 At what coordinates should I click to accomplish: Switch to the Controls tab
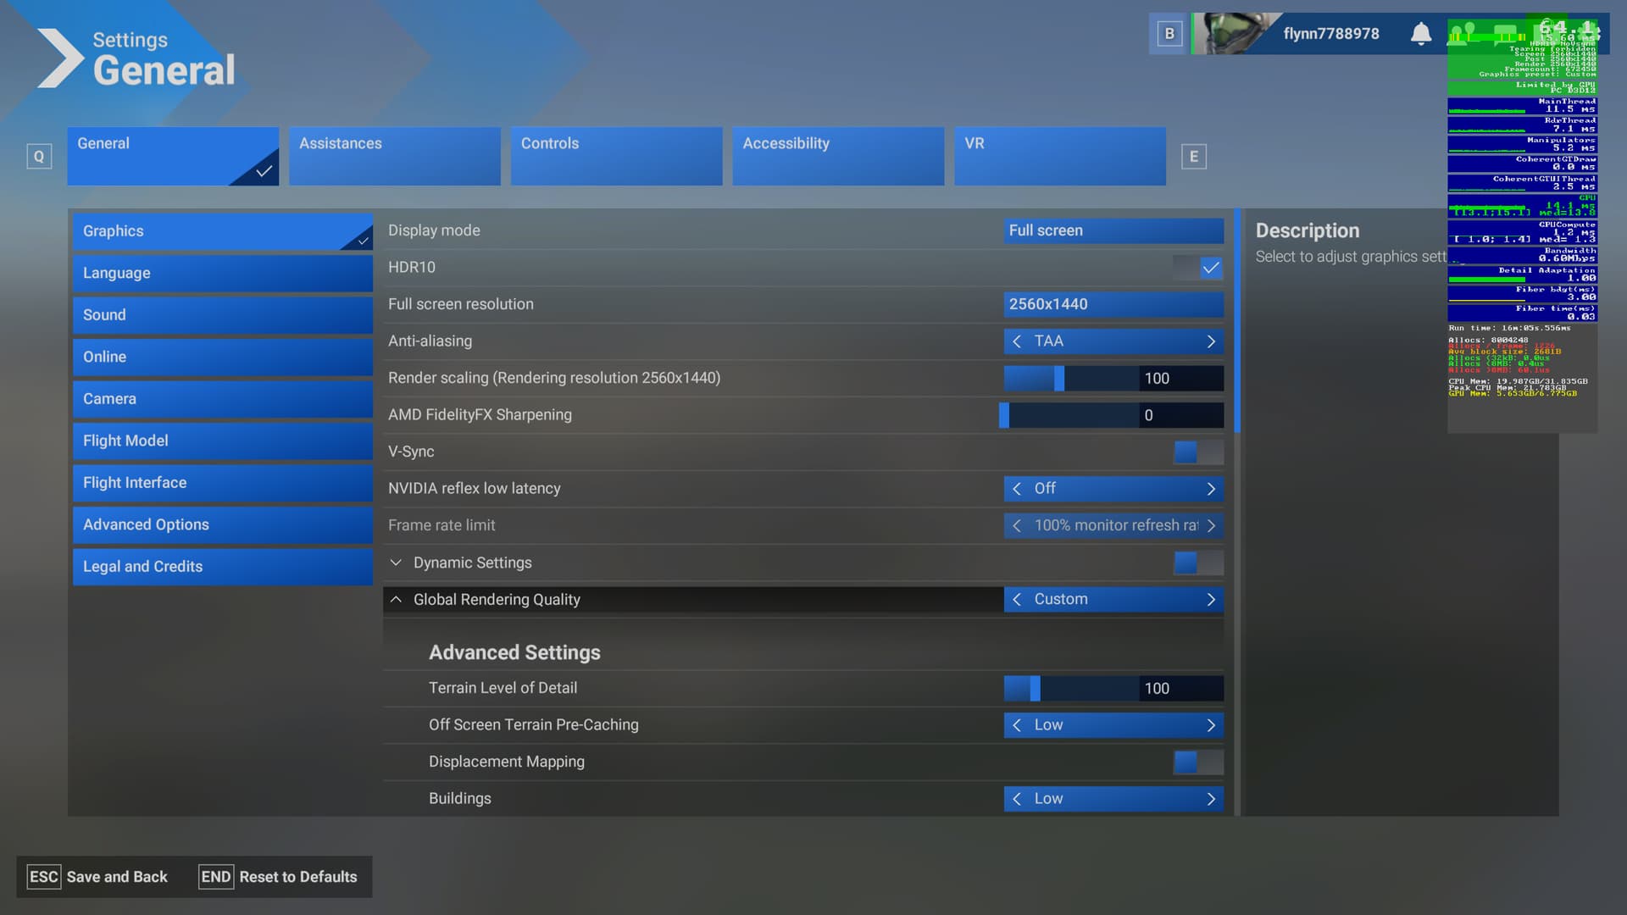pyautogui.click(x=616, y=156)
